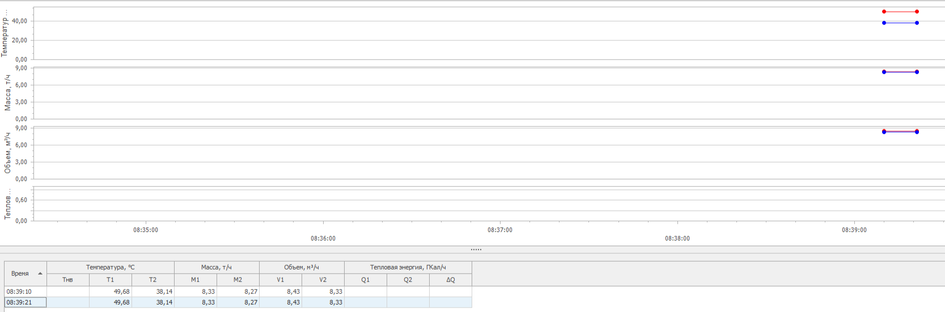This screenshot has height=312, width=945.
Task: Click the 08:35:00 time axis label
Action: tap(146, 230)
